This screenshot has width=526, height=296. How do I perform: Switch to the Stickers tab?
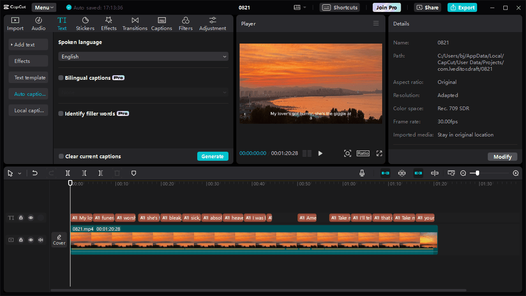click(85, 24)
